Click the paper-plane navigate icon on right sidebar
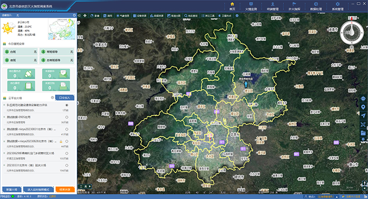This screenshot has height=199, width=368. pos(363,116)
